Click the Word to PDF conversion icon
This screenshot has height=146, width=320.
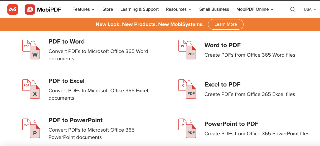[187, 50]
